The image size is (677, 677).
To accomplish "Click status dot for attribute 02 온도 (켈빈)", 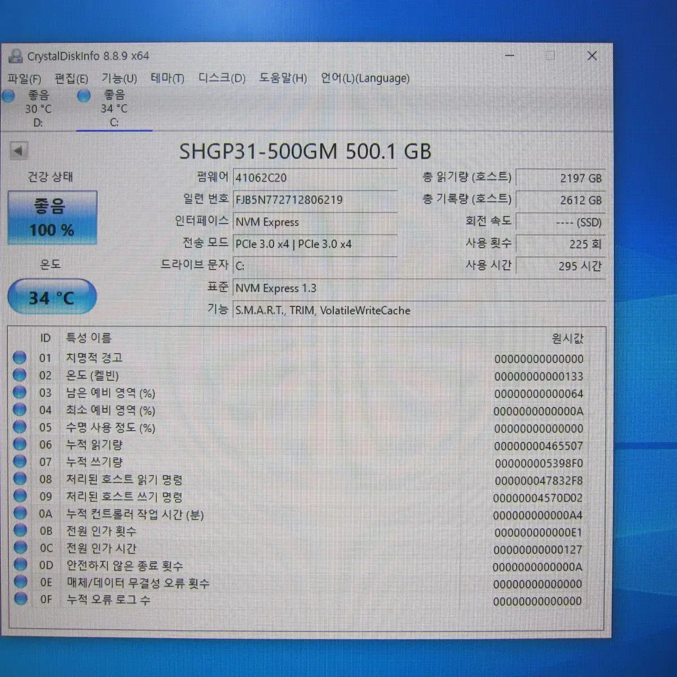I will click(19, 375).
